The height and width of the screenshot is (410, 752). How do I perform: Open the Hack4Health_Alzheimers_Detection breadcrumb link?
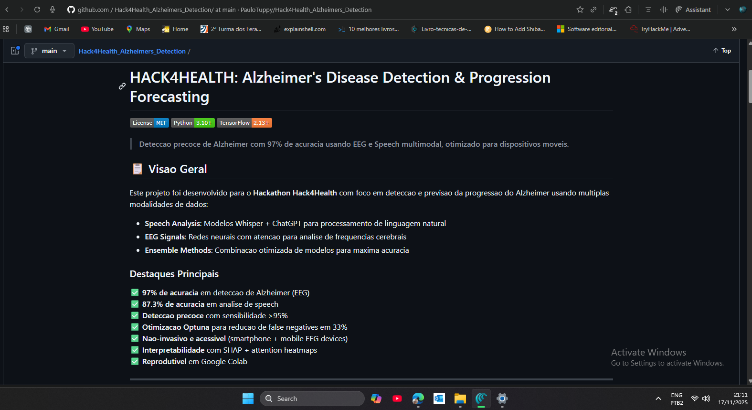click(x=132, y=51)
